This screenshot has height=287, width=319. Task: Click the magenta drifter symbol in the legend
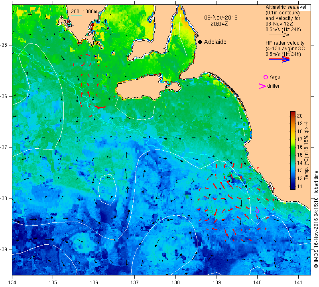tap(262, 86)
